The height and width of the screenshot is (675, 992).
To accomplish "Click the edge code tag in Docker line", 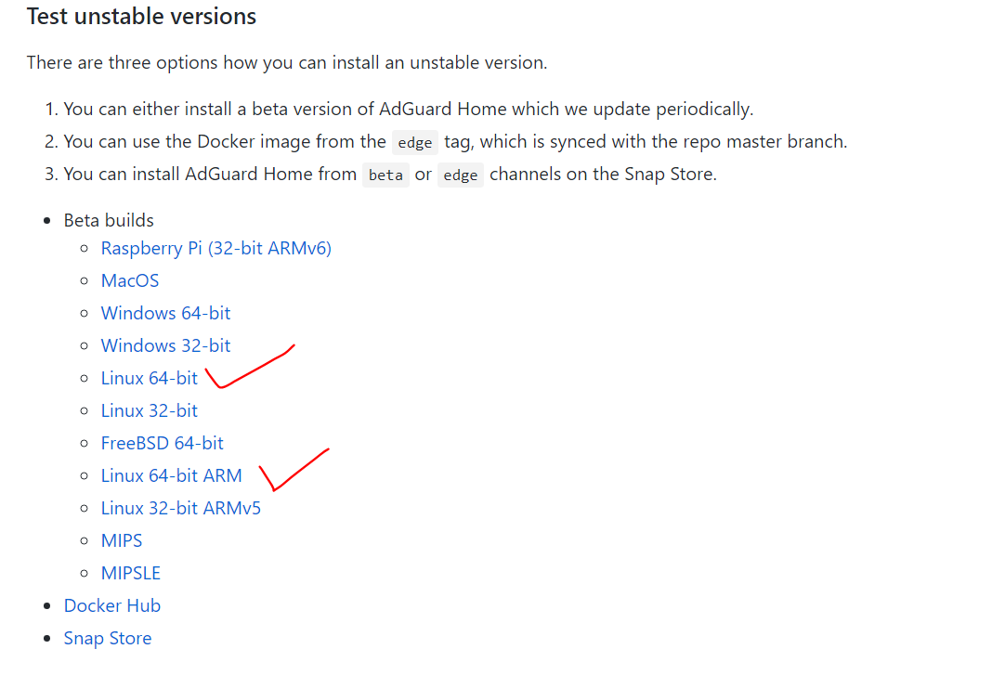I will (415, 142).
